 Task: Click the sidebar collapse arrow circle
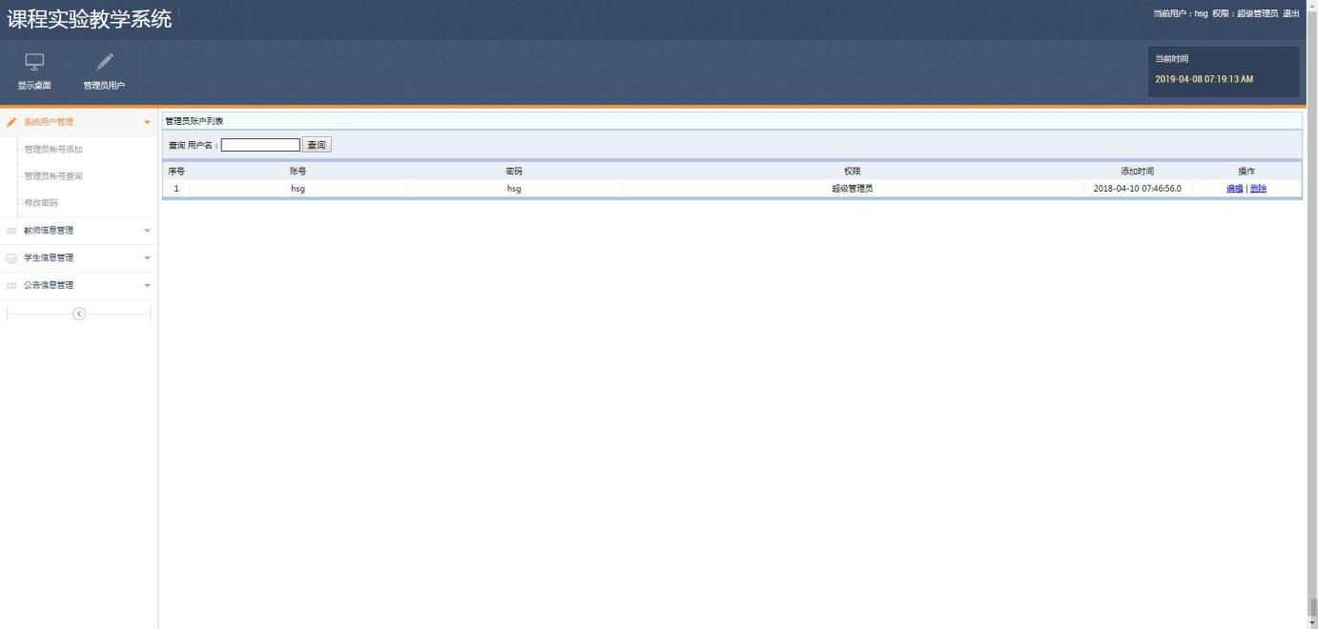pyautogui.click(x=79, y=314)
